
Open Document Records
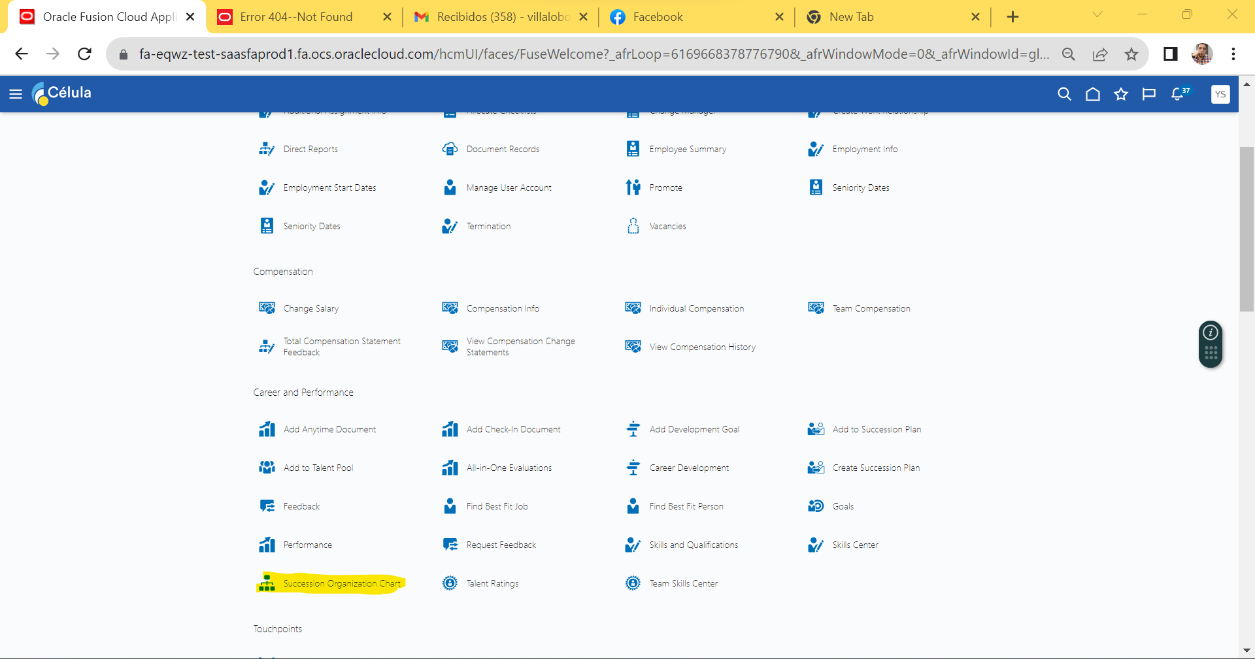[x=450, y=149]
